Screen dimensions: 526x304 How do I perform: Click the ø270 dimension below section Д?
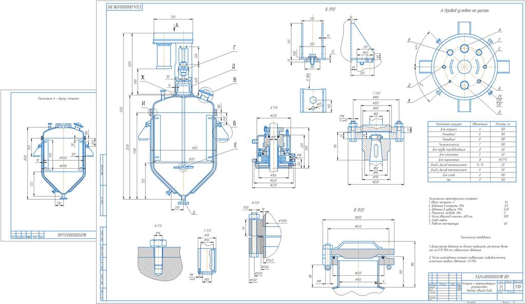click(274, 185)
